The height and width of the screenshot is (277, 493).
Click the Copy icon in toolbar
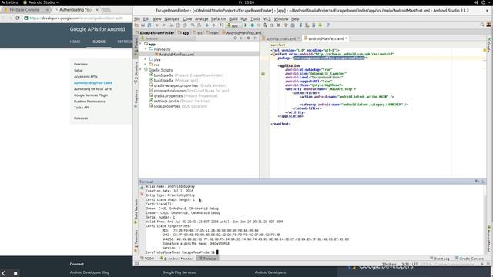tap(178, 25)
